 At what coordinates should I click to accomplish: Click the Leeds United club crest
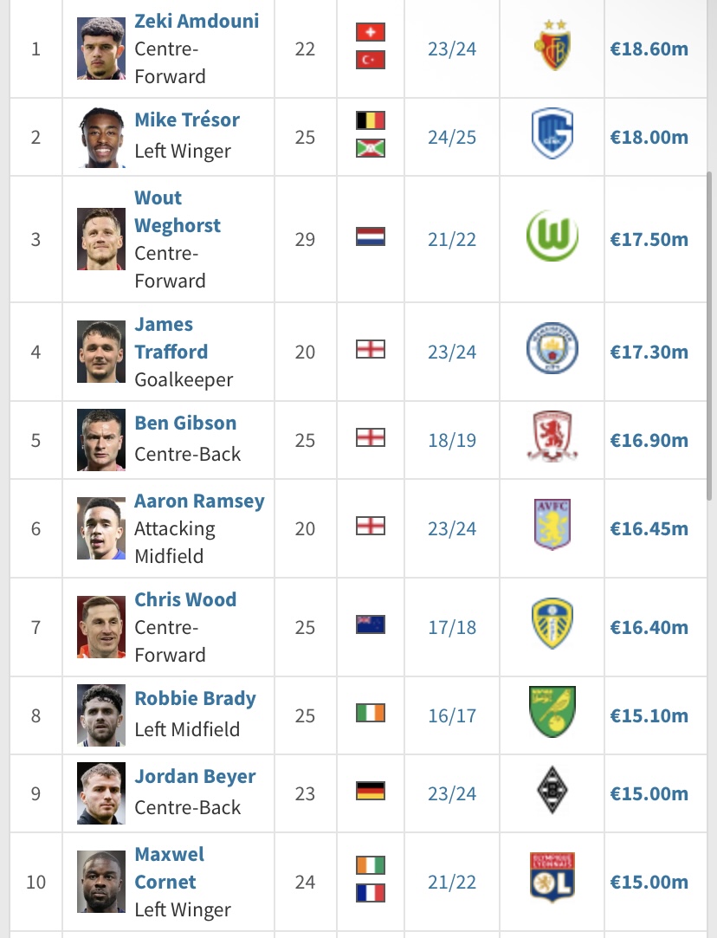552,624
